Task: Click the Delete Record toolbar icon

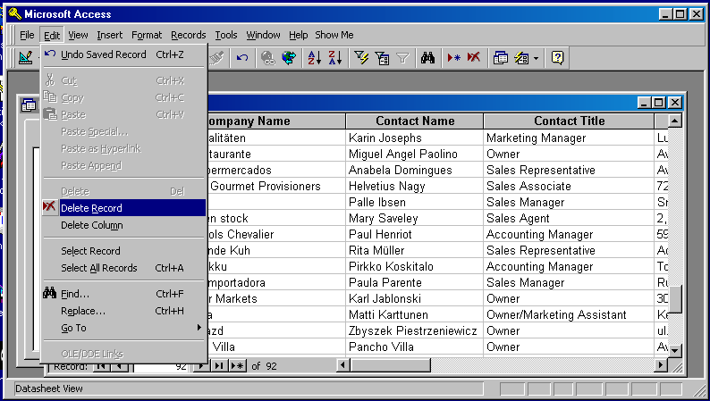Action: coord(473,58)
